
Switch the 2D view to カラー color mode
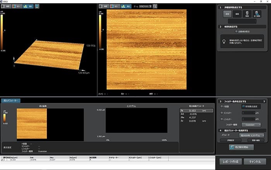pyautogui.click(x=116, y=7)
